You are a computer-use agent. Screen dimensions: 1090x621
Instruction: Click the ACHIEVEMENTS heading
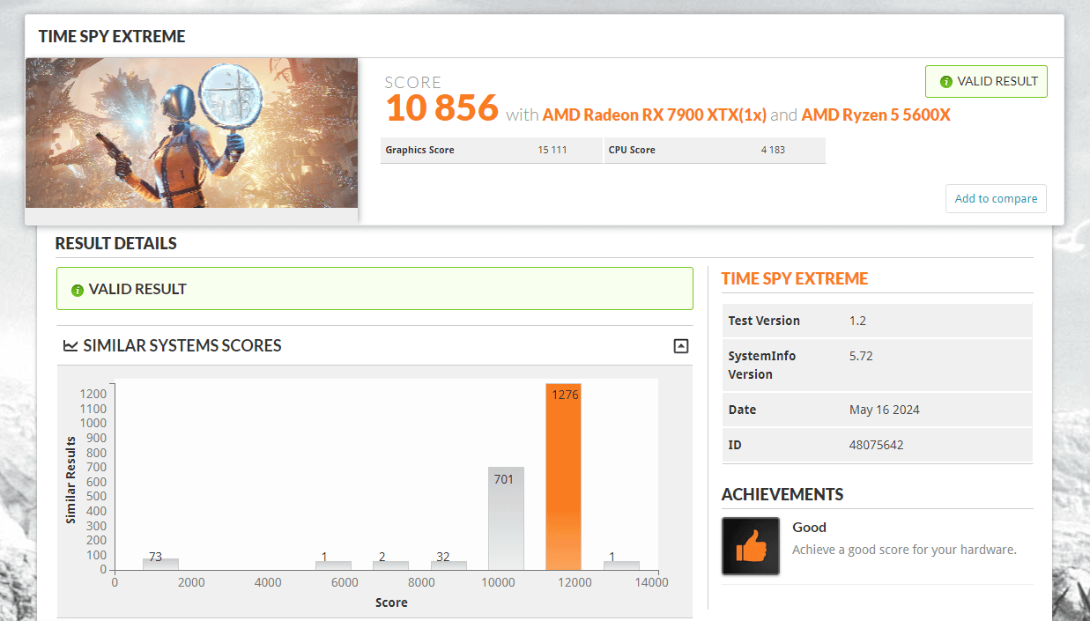pyautogui.click(x=782, y=494)
